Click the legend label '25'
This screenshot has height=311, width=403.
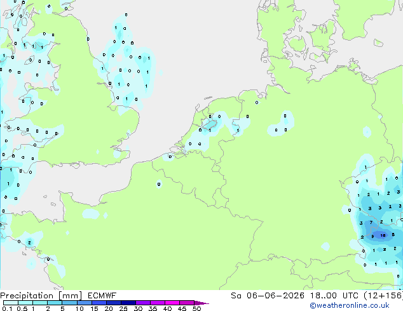123,308
